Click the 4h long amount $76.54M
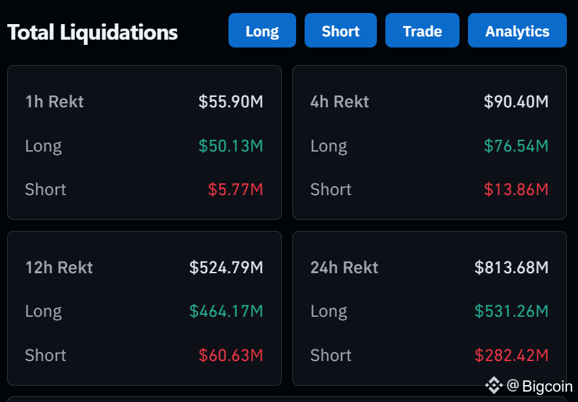The image size is (578, 402). click(x=516, y=146)
